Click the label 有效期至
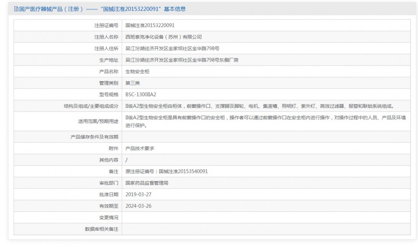418x247 pixels. (109, 206)
